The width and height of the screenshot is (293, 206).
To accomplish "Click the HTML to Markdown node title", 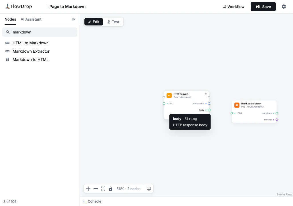I will [251, 104].
